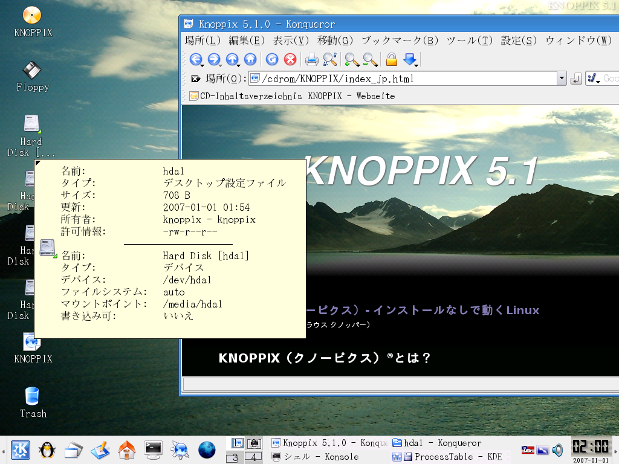Open the 場所(L) menu
This screenshot has width=619, height=464.
203,40
